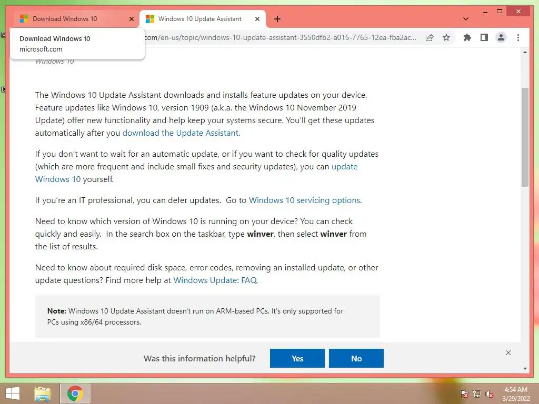Click the Note: label in the gray box
Viewport: 539px width, 404px height.
tap(57, 311)
